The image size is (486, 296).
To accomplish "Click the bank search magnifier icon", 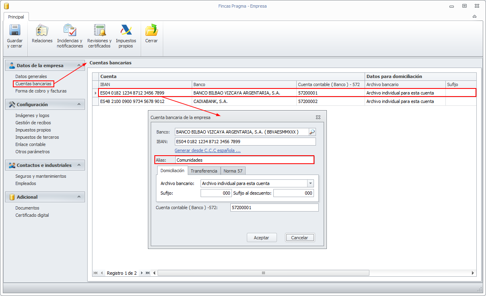I will tap(312, 132).
